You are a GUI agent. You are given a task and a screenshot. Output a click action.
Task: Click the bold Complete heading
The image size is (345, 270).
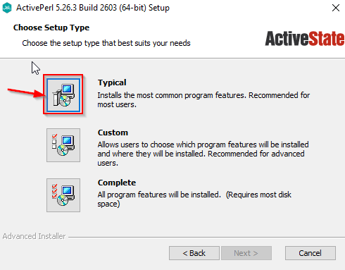click(117, 183)
